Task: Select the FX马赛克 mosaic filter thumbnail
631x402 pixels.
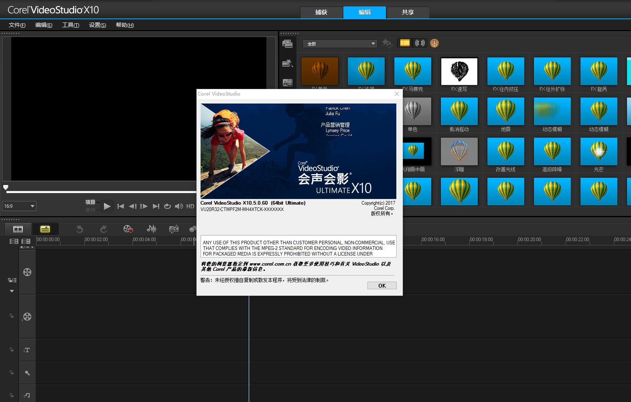Action: (413, 71)
